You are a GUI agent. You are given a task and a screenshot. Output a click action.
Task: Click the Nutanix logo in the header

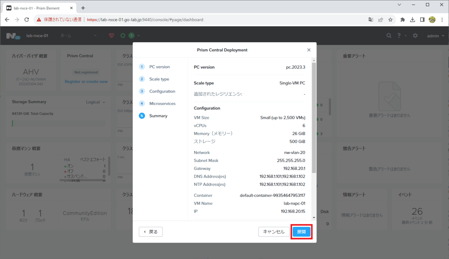coord(13,36)
